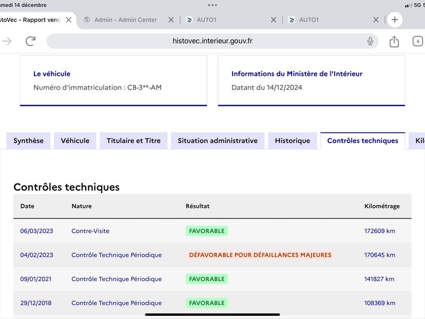Click Contrôle Technique Périodique on 09/01/2021 row
This screenshot has width=425, height=319.
(116, 279)
